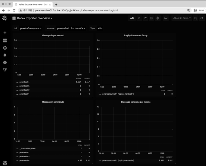Open the Last 24 hours time picker
The height and width of the screenshot is (166, 207).
pos(182,18)
